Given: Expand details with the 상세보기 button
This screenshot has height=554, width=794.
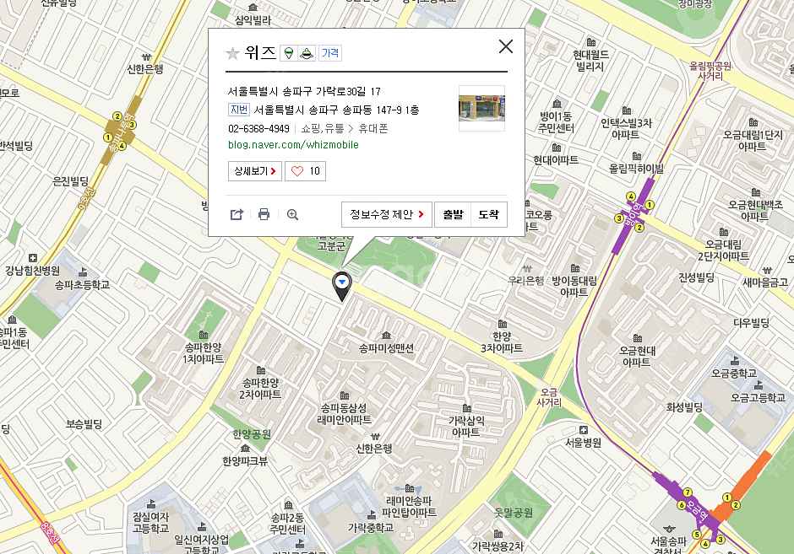Looking at the screenshot, I should coord(254,171).
